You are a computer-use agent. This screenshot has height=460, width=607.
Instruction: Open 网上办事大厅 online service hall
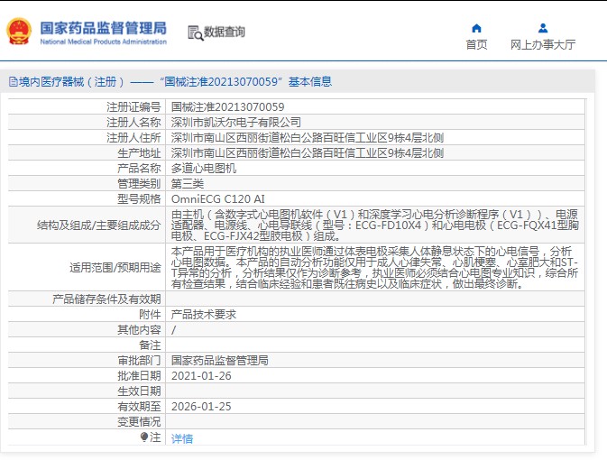click(543, 44)
